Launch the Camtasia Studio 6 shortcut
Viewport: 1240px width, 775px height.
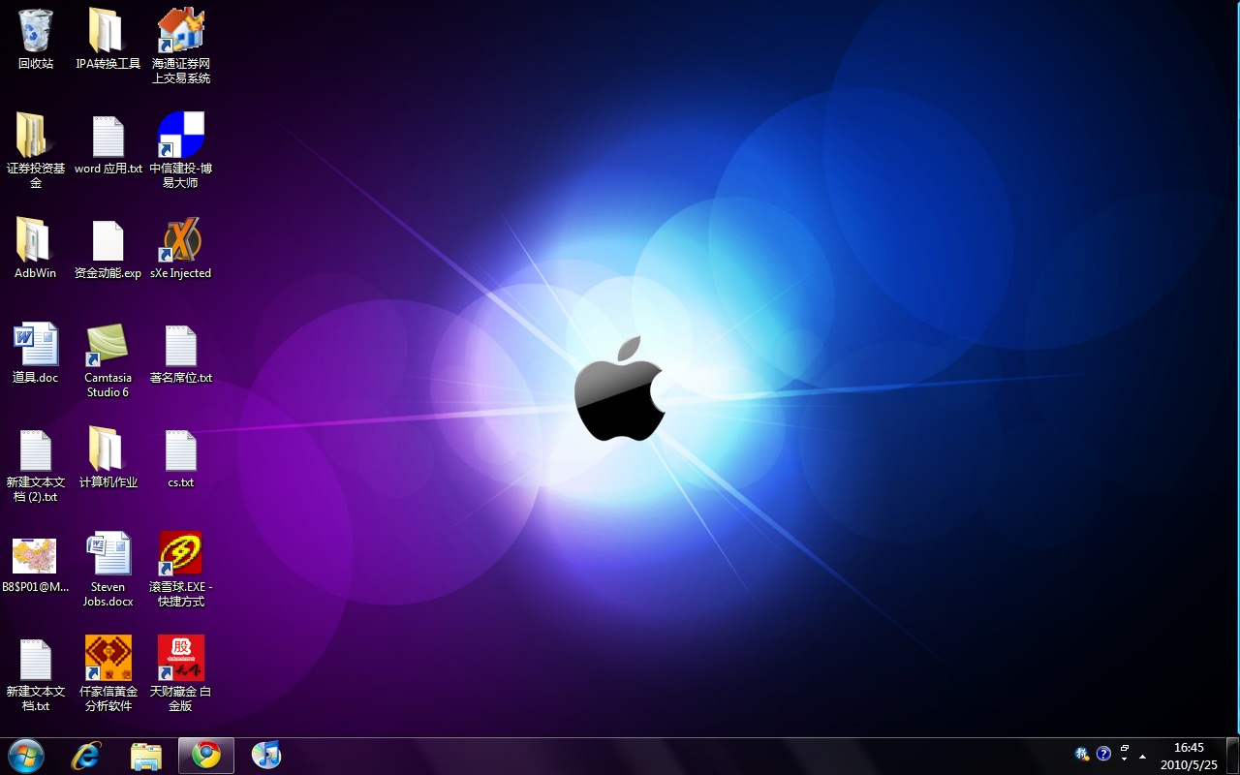tap(108, 360)
